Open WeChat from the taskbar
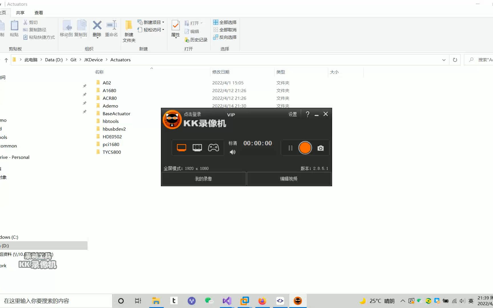 [x=209, y=301]
